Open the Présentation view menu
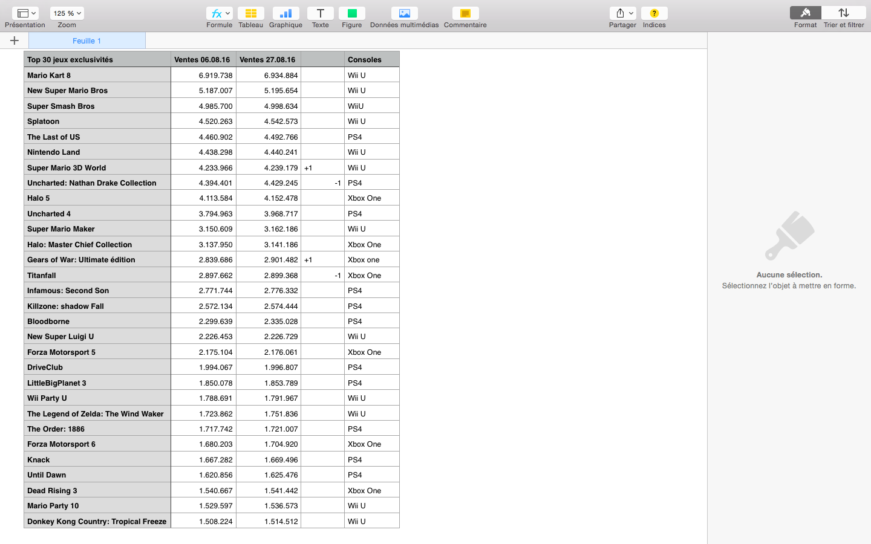 [x=25, y=13]
